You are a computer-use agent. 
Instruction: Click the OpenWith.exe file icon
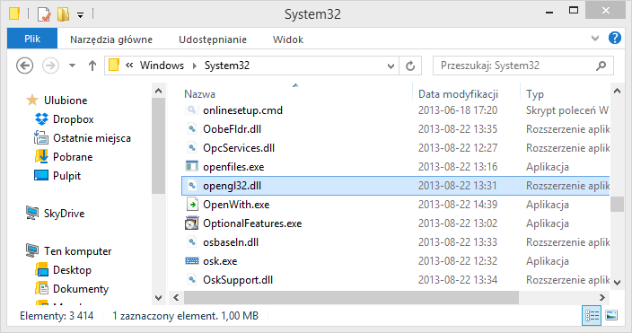(192, 205)
